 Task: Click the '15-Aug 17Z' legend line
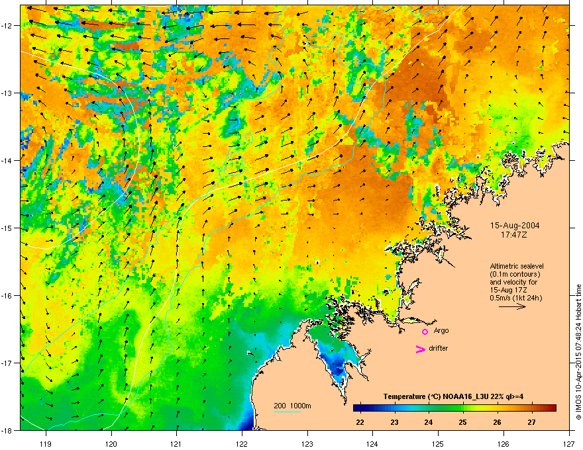click(508, 290)
